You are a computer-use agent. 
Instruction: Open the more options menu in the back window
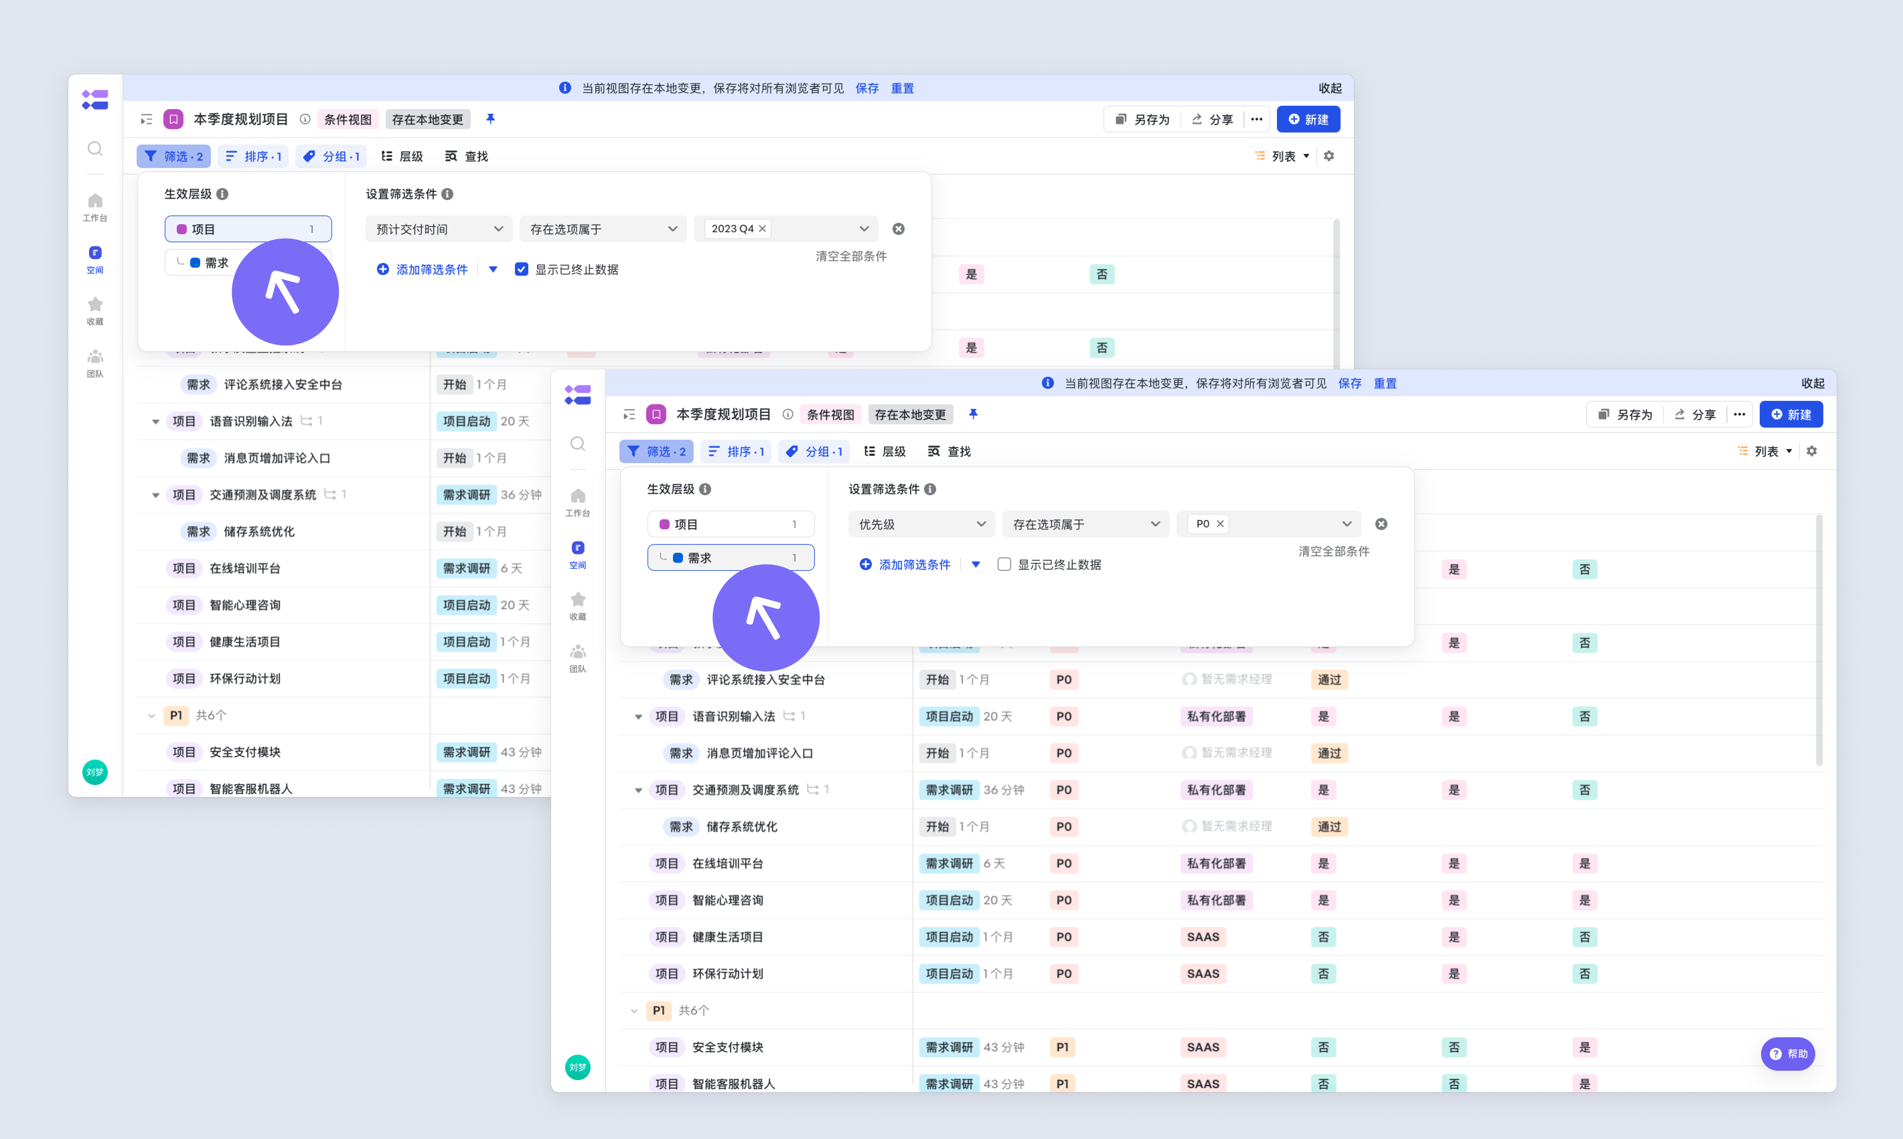1257,119
